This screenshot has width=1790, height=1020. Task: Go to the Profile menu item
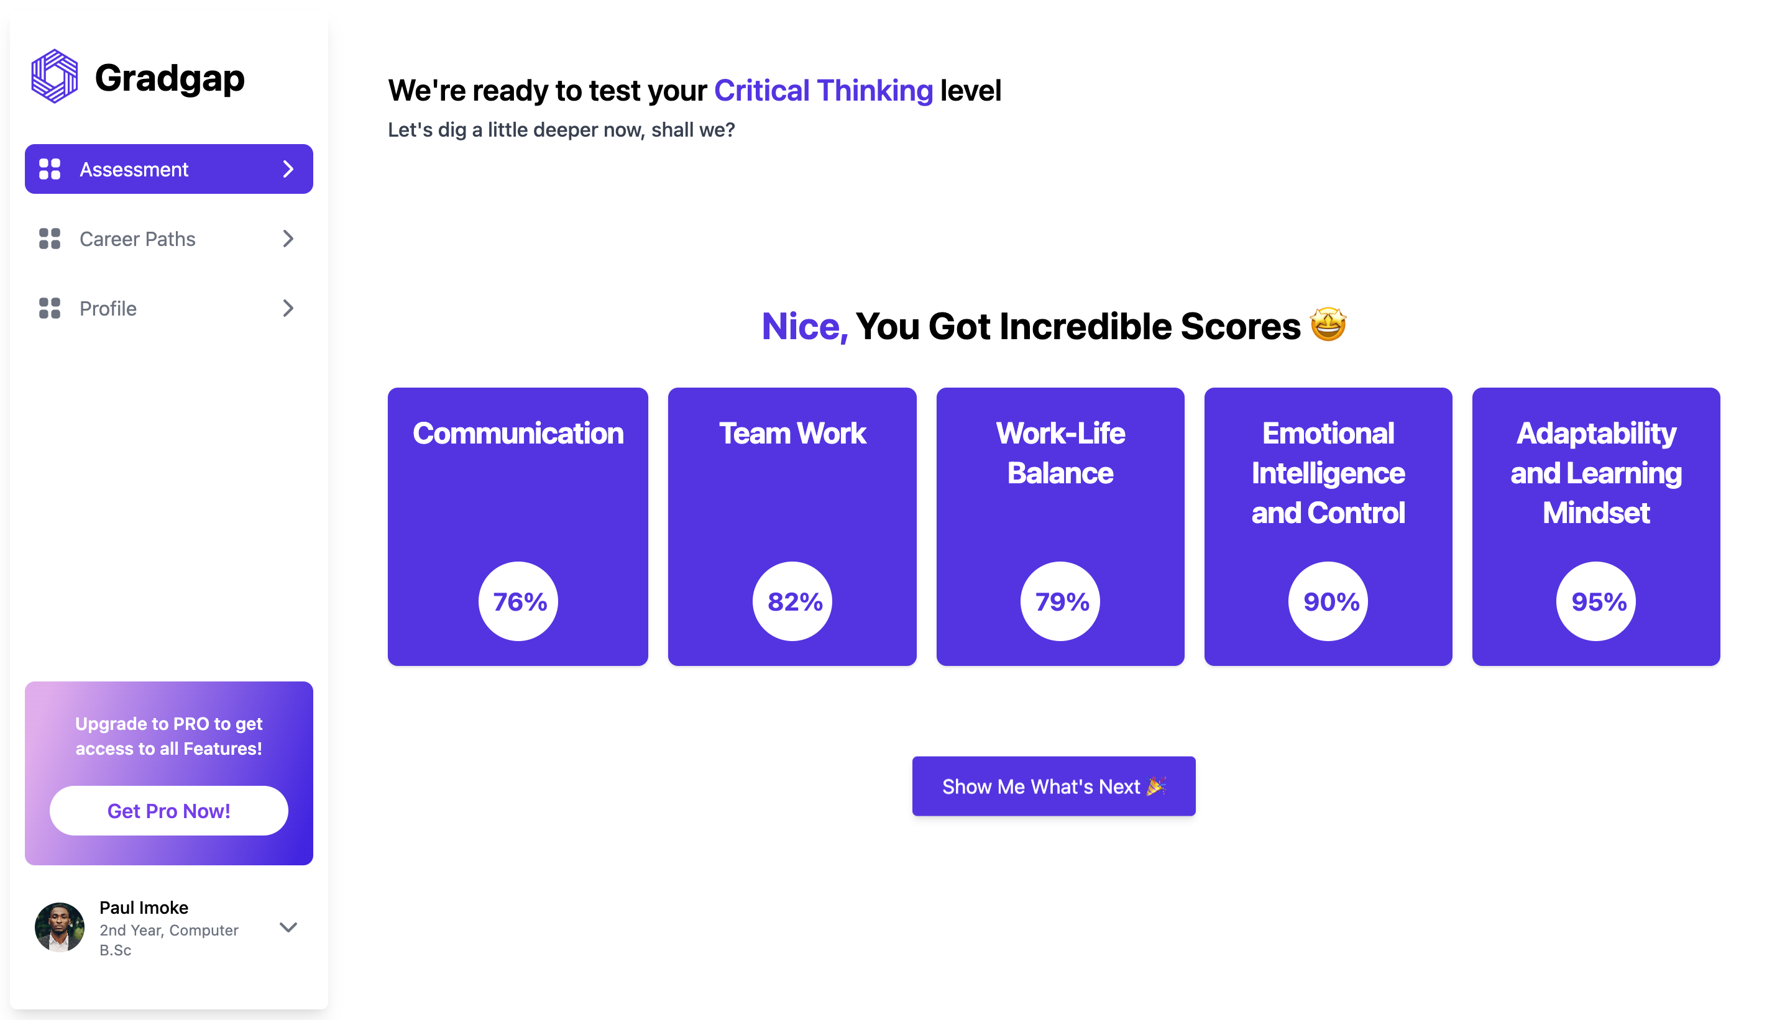pos(108,308)
